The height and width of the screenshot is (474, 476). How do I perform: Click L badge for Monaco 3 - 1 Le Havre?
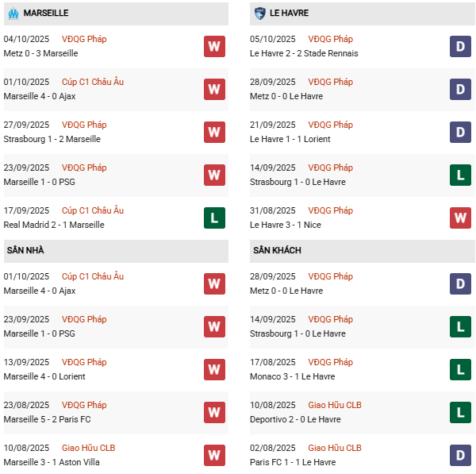click(461, 369)
